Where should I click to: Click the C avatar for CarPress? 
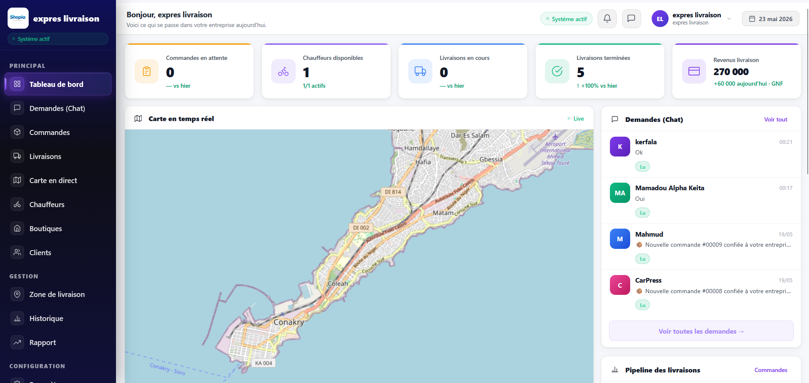(620, 285)
